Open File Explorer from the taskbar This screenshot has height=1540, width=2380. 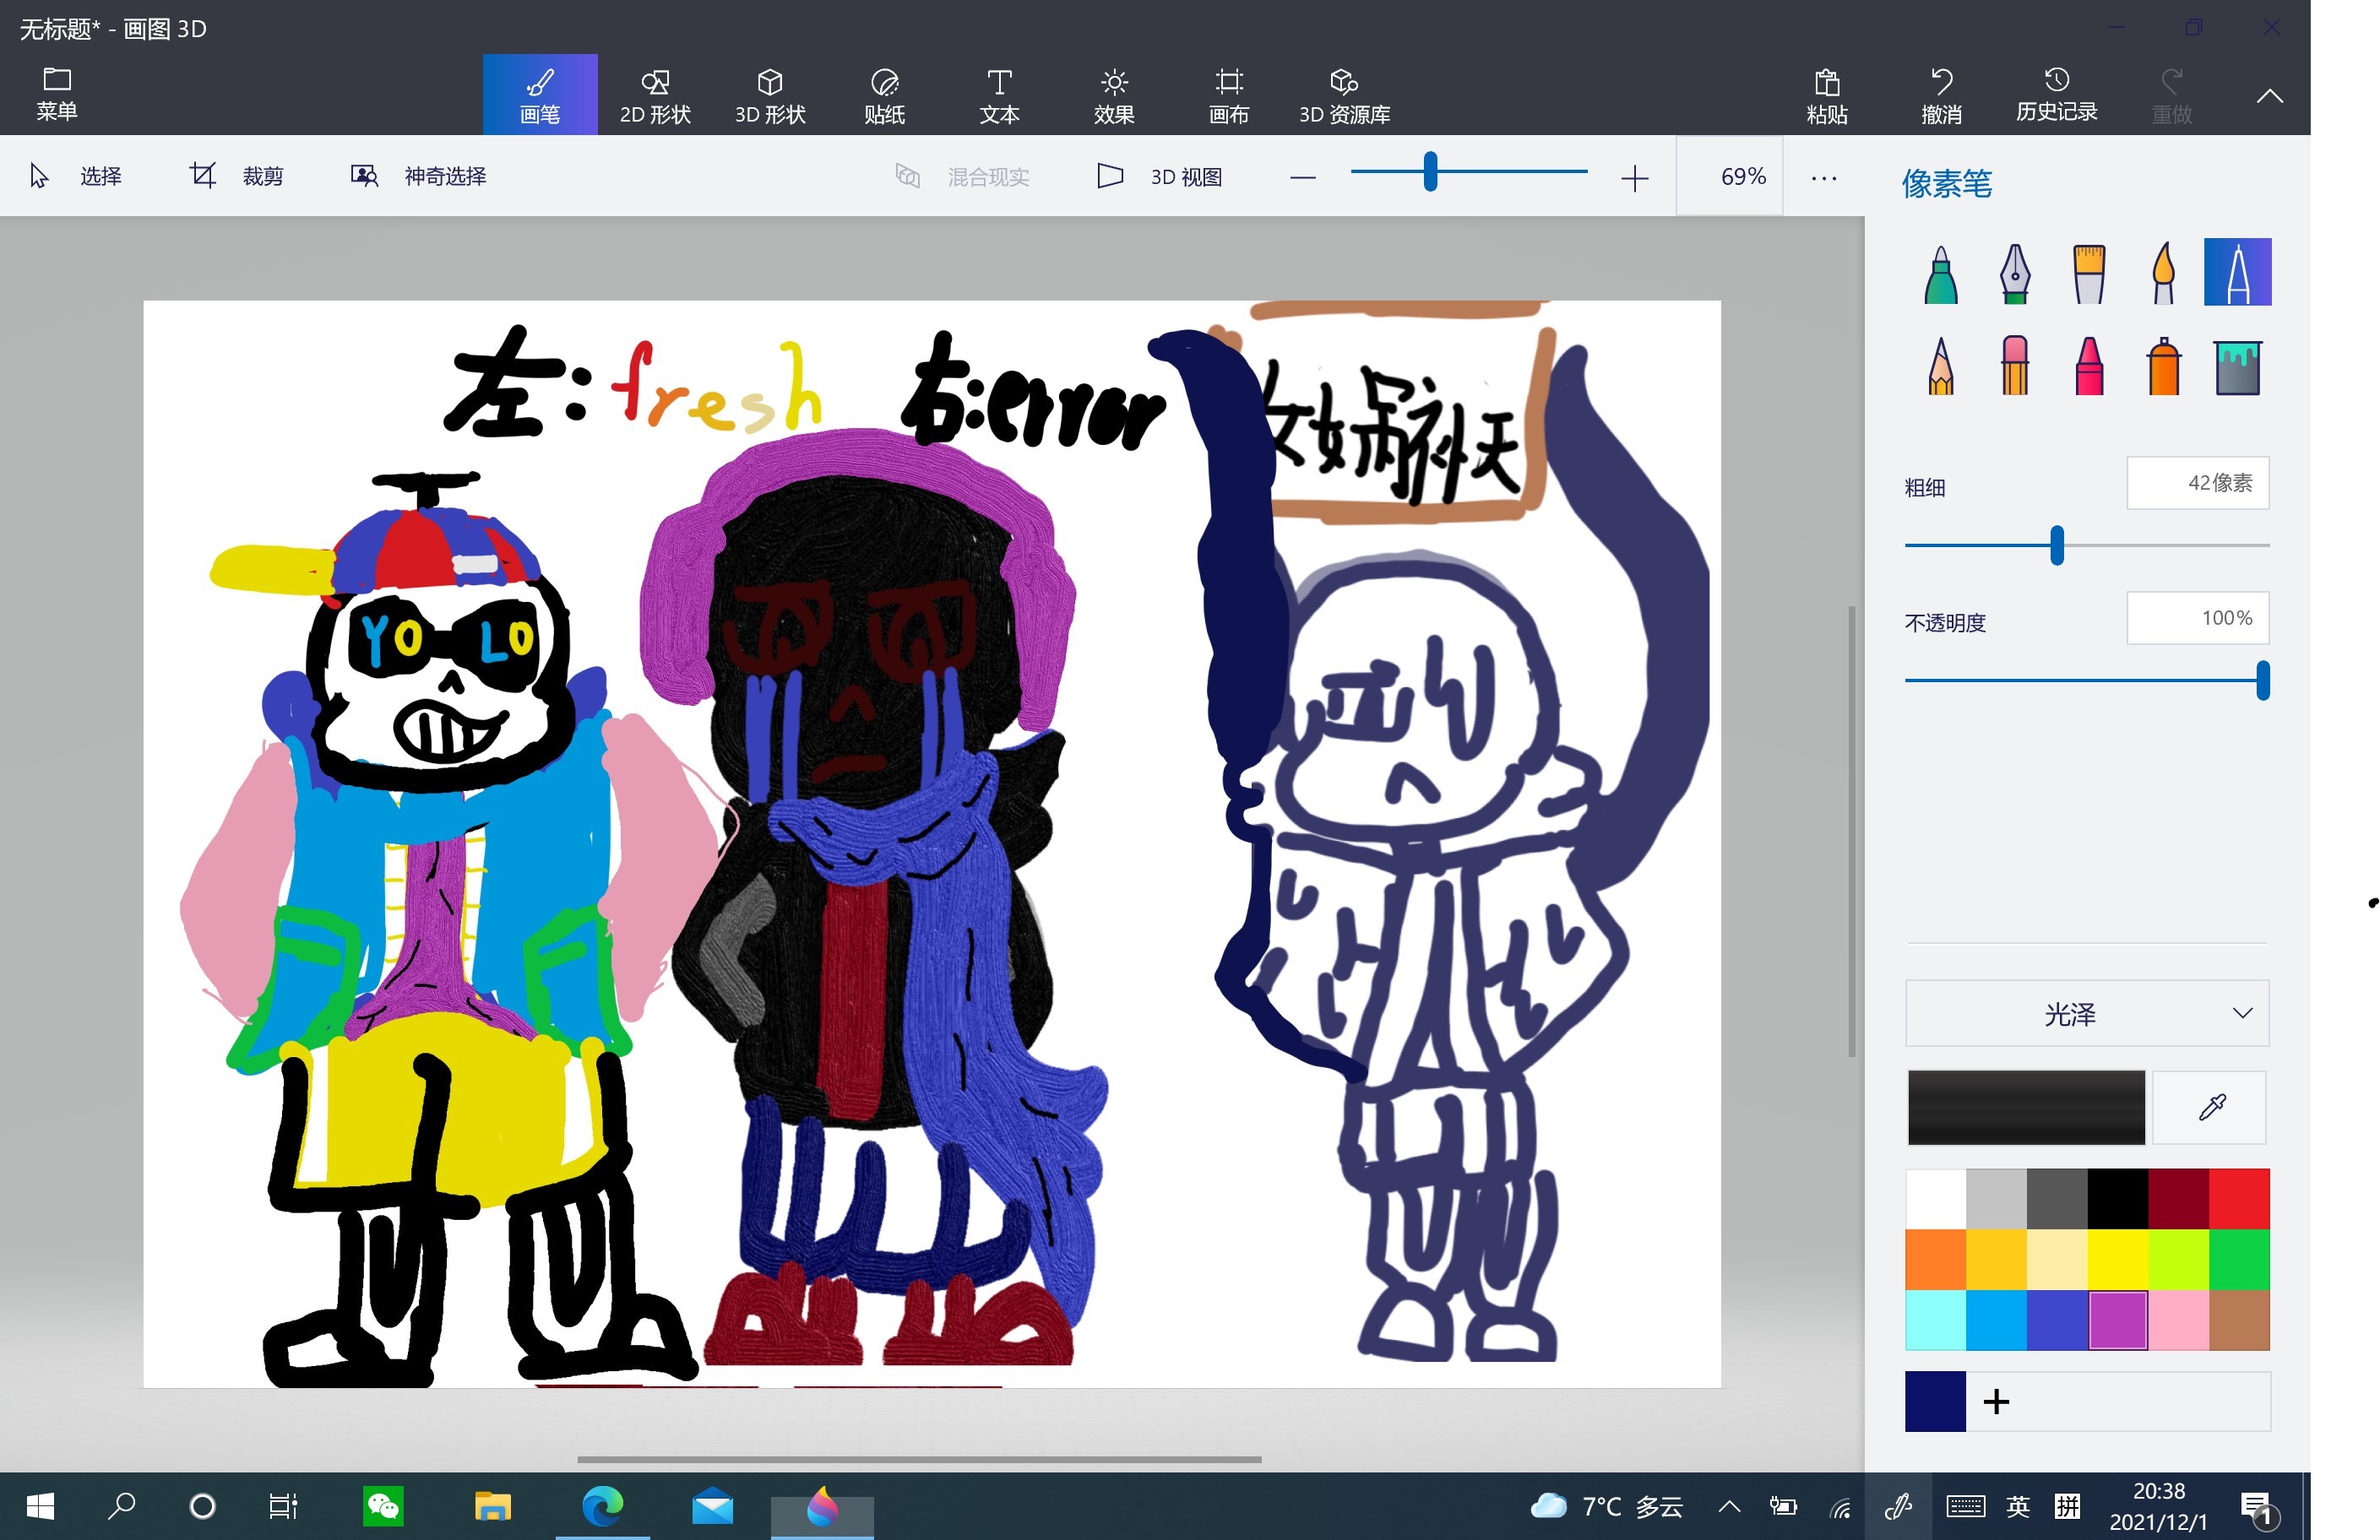(492, 1506)
